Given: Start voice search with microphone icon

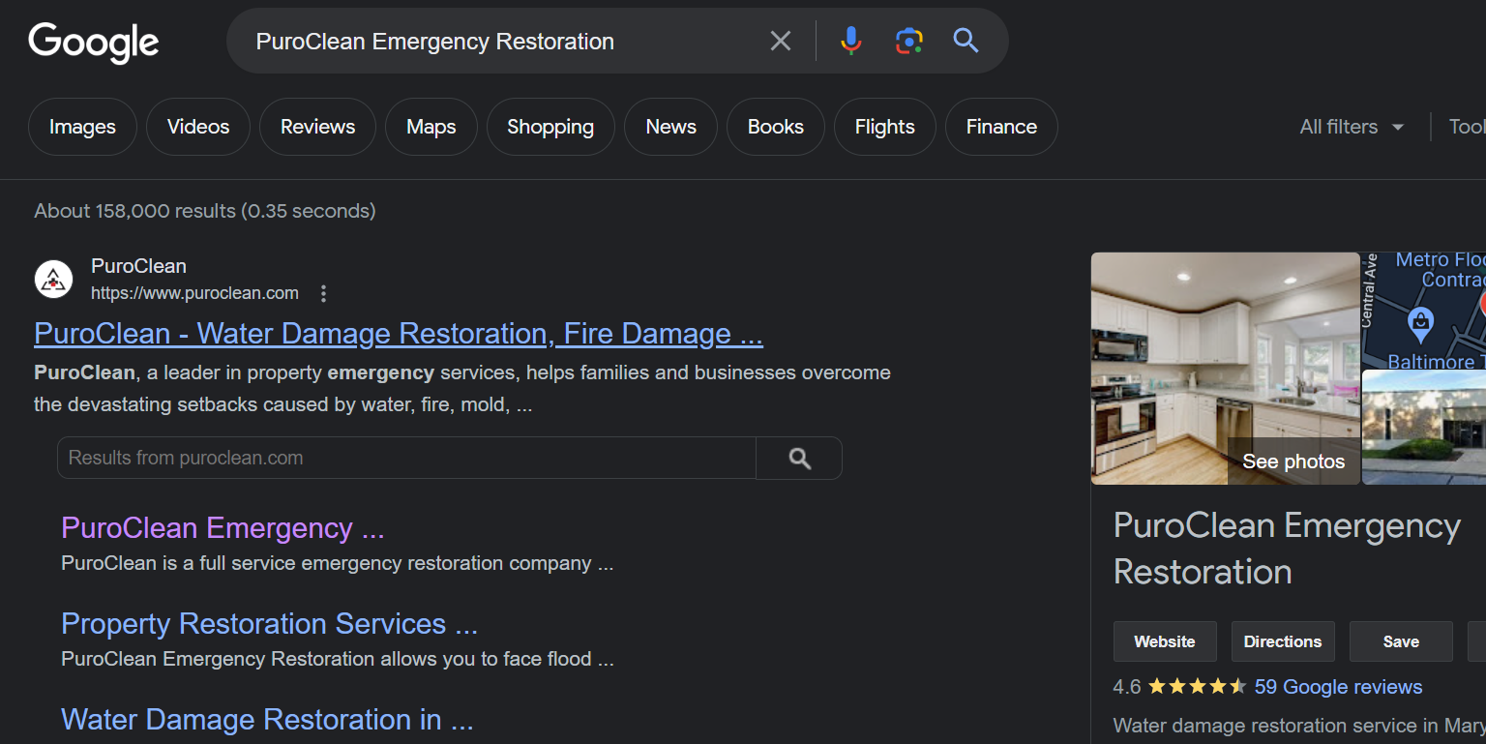Looking at the screenshot, I should click(x=850, y=41).
